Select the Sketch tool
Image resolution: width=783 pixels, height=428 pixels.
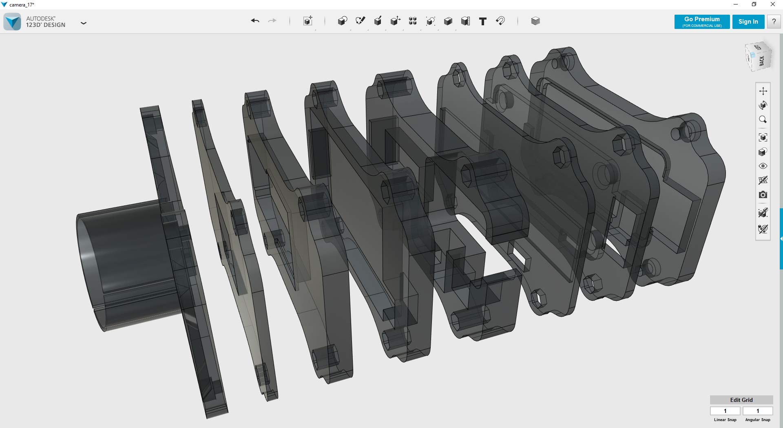tap(361, 21)
